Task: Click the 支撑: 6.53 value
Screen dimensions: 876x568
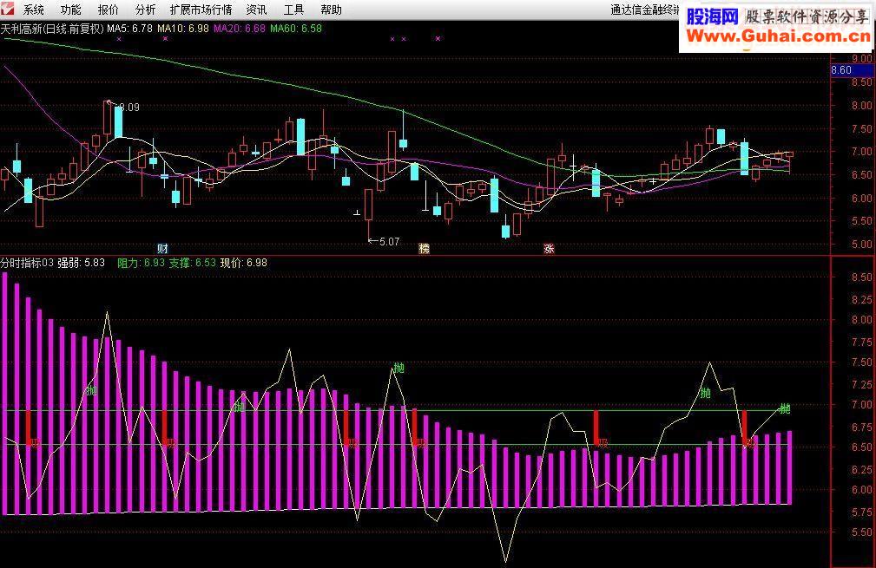Action: click(192, 263)
